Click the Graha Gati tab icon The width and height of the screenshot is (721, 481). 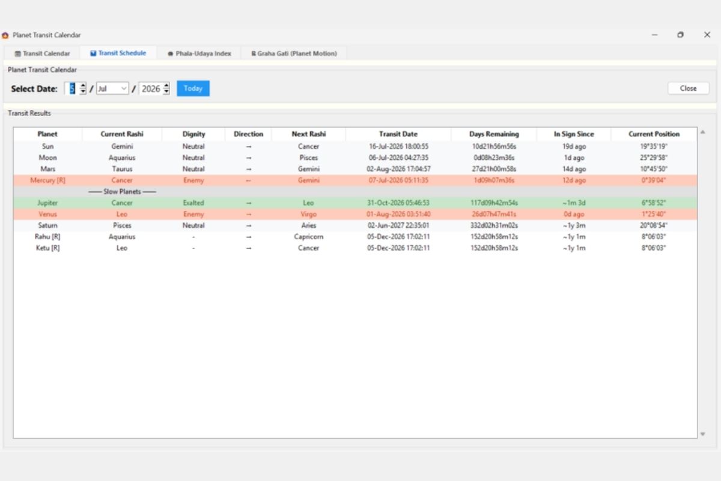[x=254, y=54]
